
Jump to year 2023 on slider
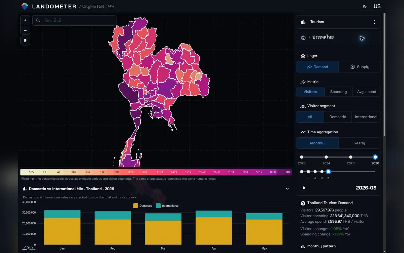tap(302, 157)
